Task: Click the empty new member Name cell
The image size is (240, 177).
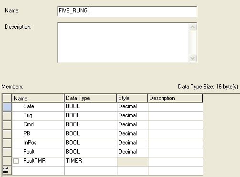Action: click(38, 171)
